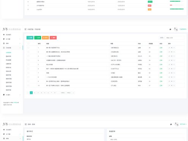The image size is (188, 141).
Task: Toggle the sidebar hamburger icon on form page
Action: tap(26, 124)
